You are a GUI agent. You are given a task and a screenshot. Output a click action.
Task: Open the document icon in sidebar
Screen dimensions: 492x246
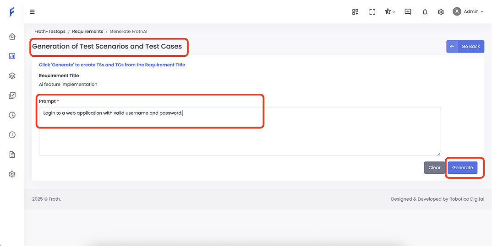(12, 155)
